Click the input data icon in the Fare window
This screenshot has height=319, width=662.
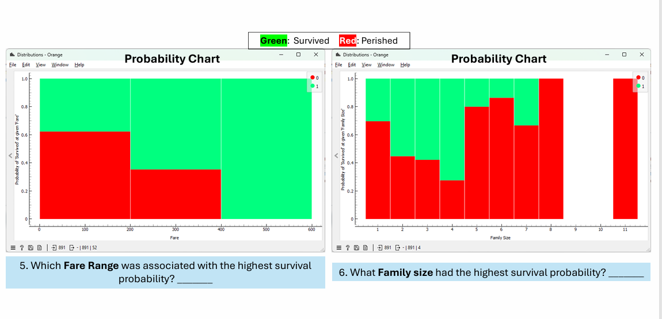coord(55,247)
